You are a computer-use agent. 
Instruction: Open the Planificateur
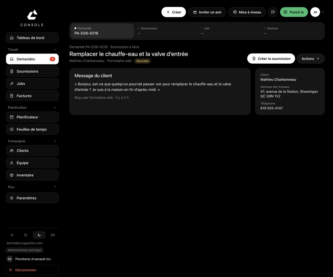click(32, 117)
